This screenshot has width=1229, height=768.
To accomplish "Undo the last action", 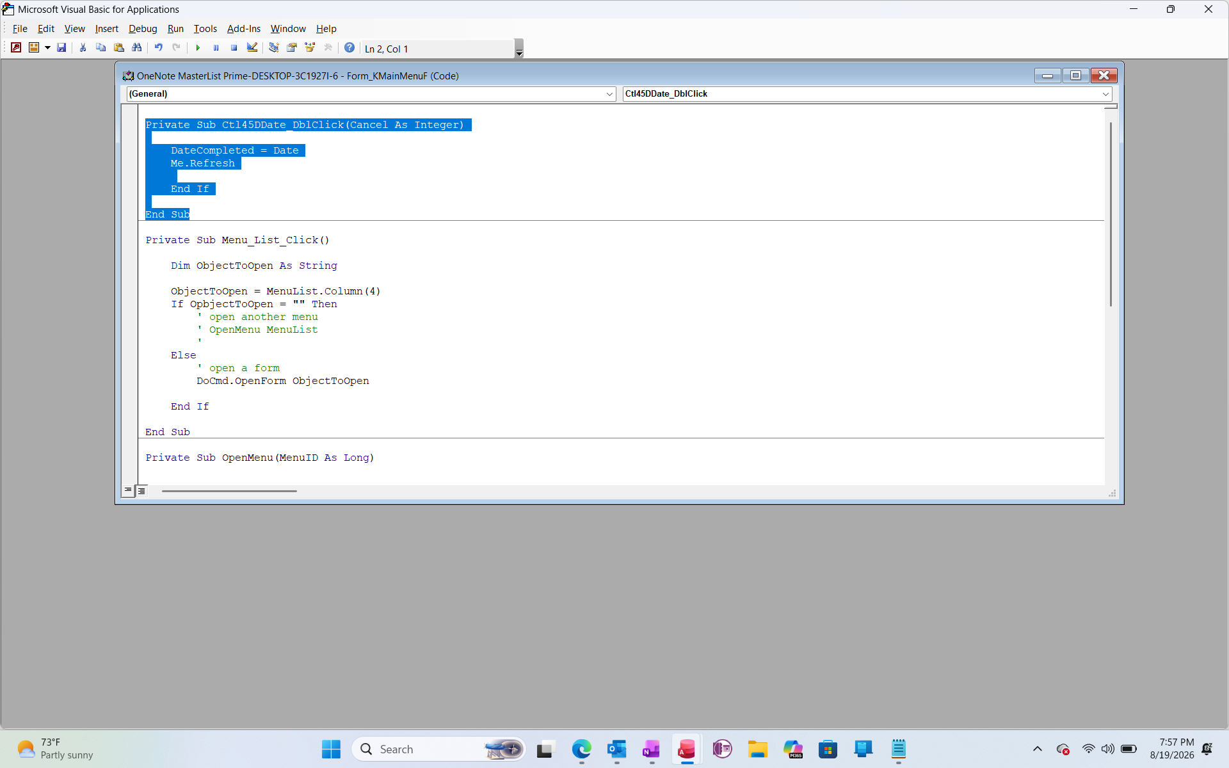I will [x=158, y=48].
